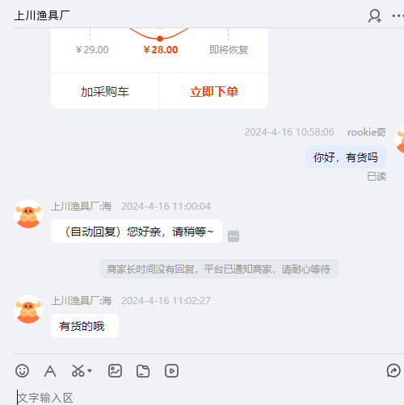Select the 有货的哦 message bubble
The image size is (404, 405).
85,326
